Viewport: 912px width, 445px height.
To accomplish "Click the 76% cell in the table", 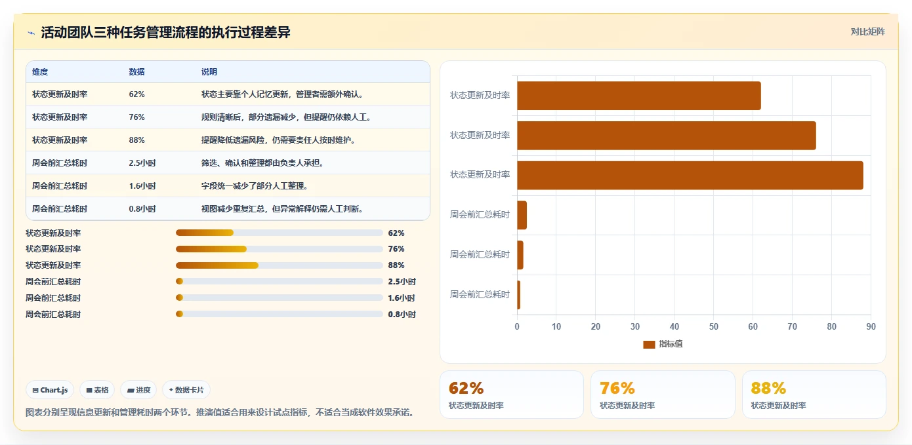I will 136,117.
